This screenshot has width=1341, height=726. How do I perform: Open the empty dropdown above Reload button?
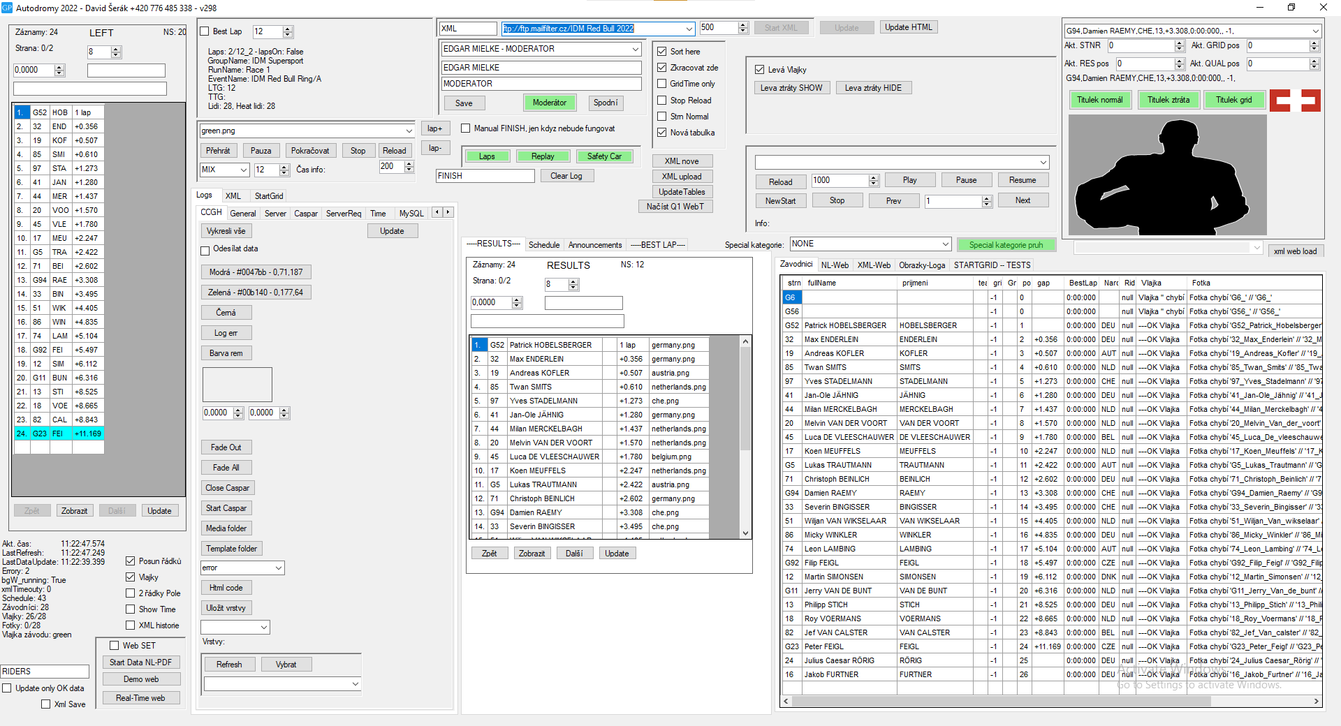[x=1043, y=162]
